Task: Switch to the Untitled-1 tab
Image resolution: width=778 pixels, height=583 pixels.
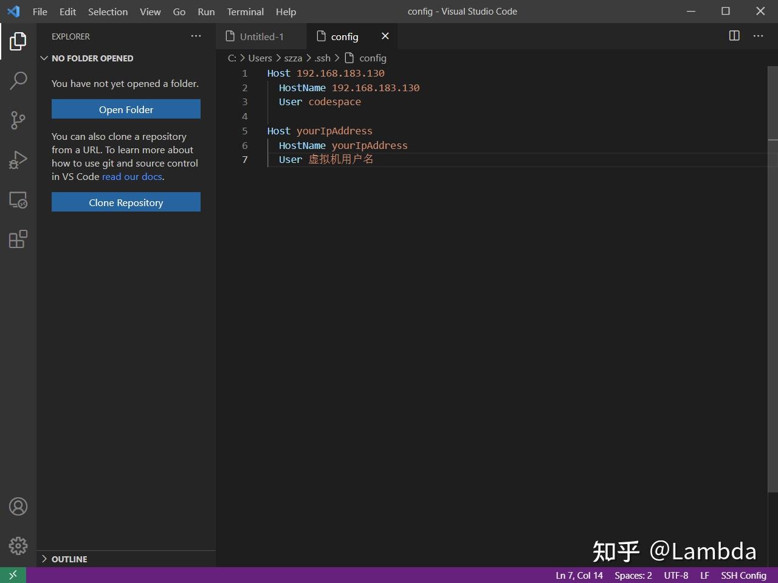Action: 261,36
